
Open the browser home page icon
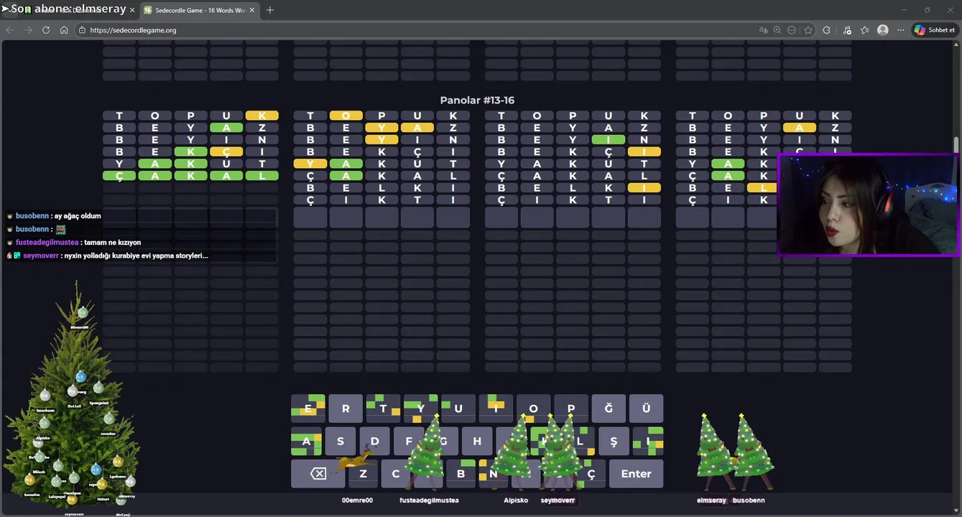tap(64, 30)
